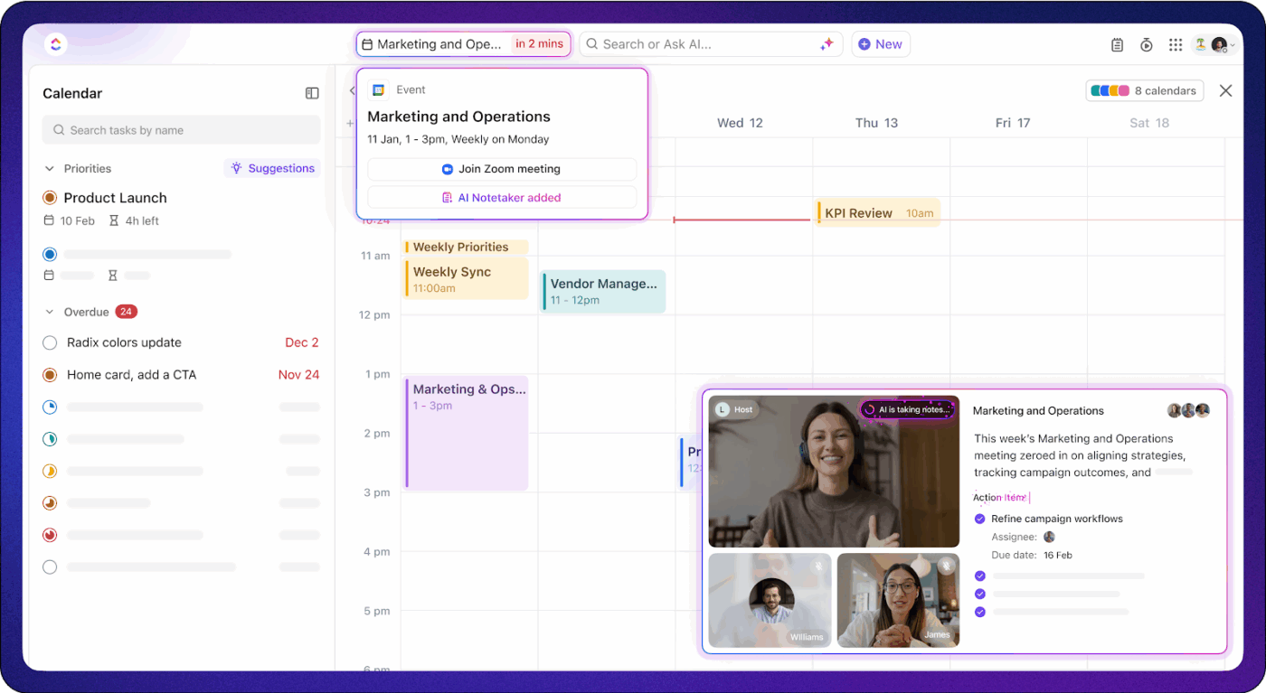Collapse the Overdue section

(50, 311)
